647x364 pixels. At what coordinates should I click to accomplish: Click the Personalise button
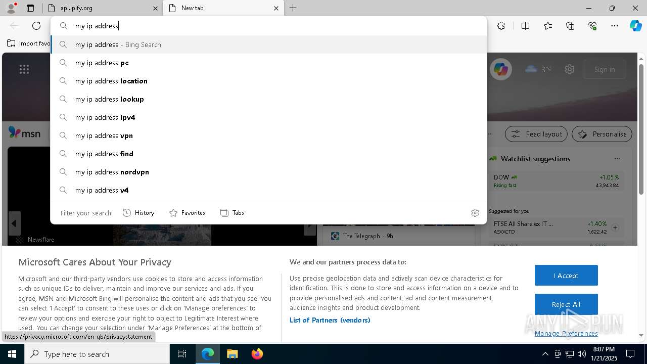pos(602,134)
